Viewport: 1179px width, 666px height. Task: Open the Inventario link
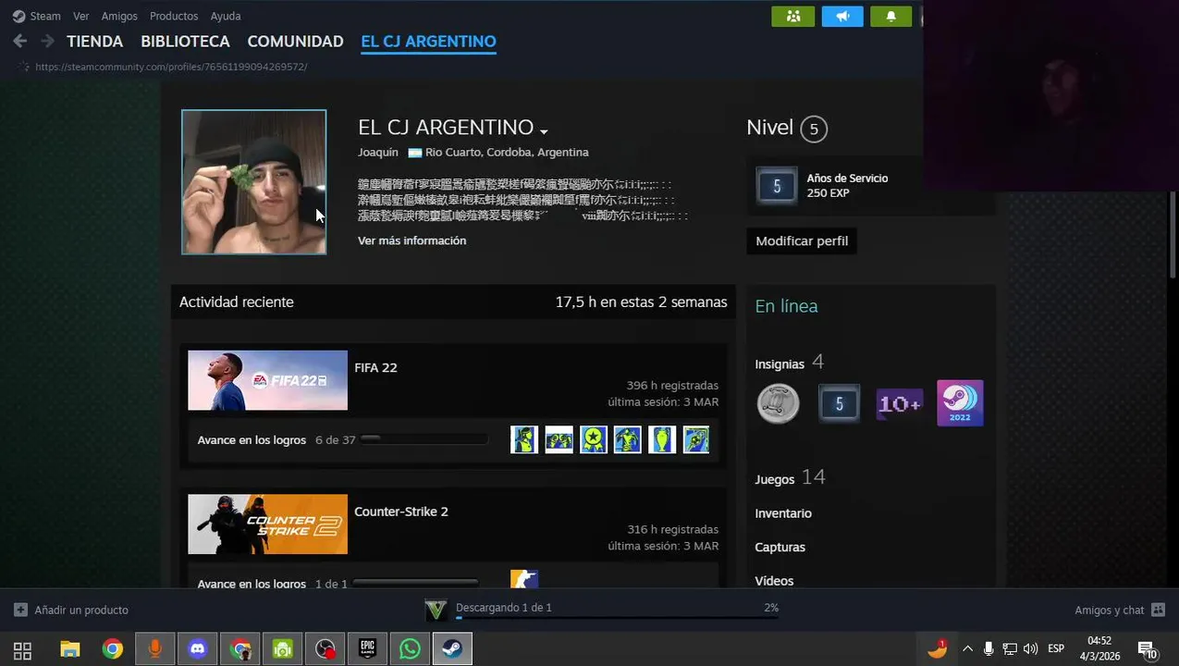tap(783, 513)
